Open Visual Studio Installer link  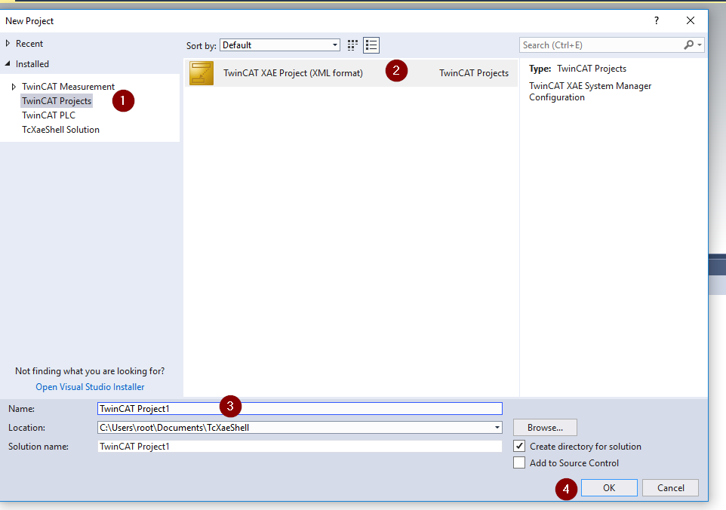tap(90, 387)
